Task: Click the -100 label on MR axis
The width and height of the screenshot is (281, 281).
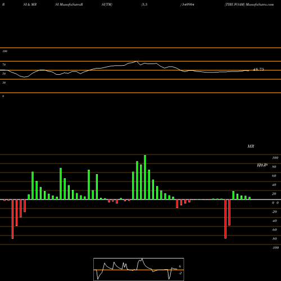Action: pyautogui.click(x=275, y=248)
